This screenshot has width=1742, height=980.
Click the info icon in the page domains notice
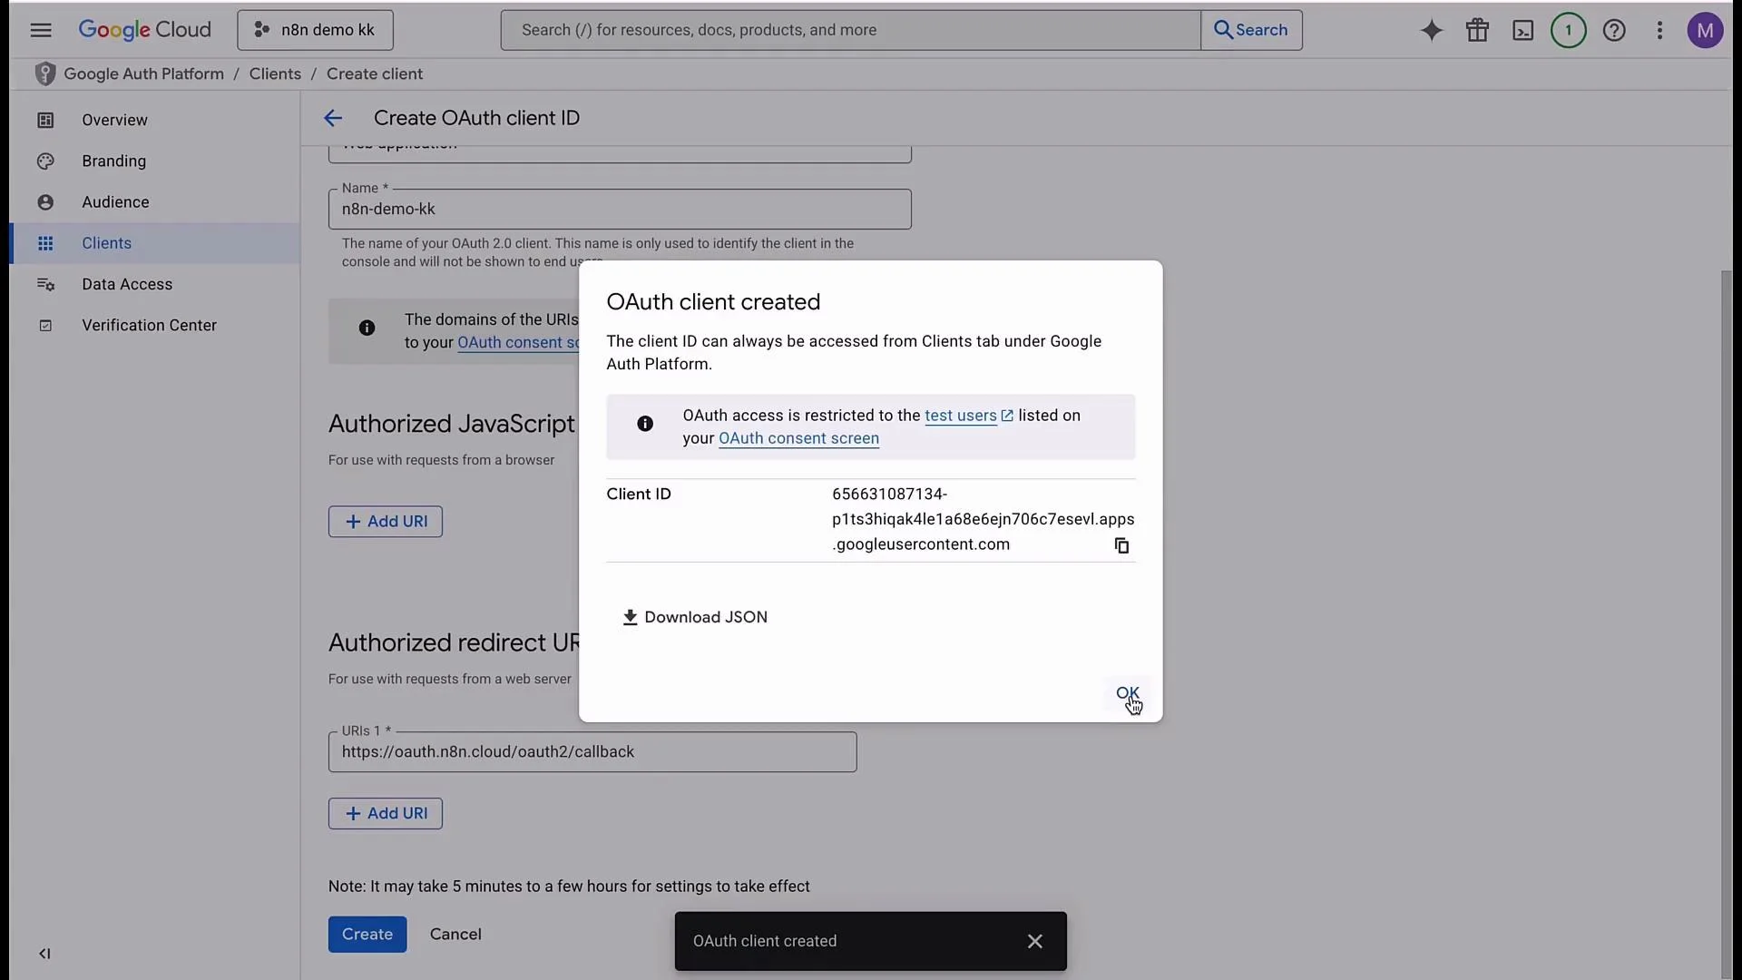point(367,328)
